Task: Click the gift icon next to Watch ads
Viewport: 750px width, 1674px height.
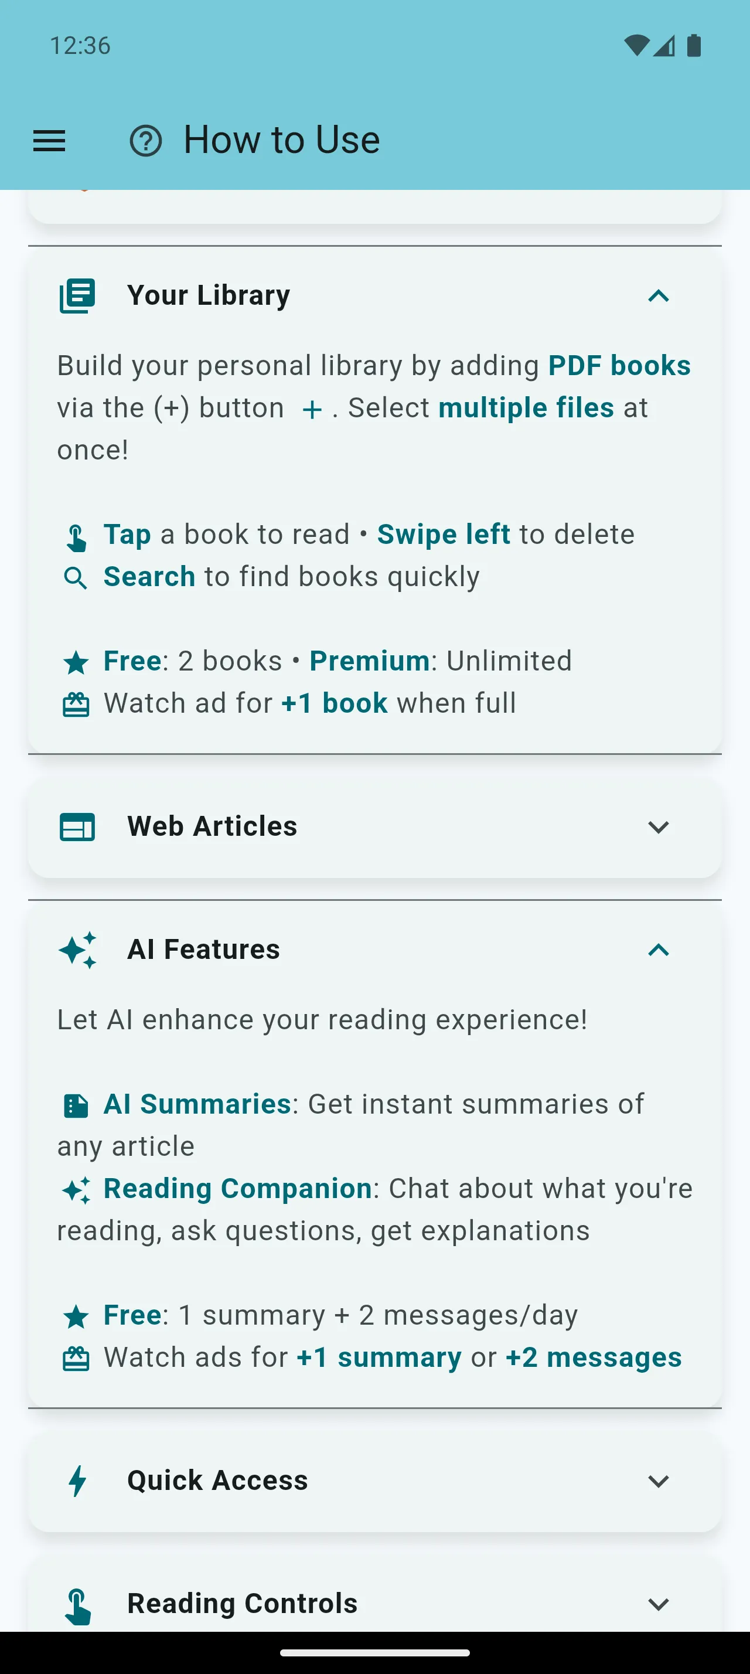Action: [76, 1357]
